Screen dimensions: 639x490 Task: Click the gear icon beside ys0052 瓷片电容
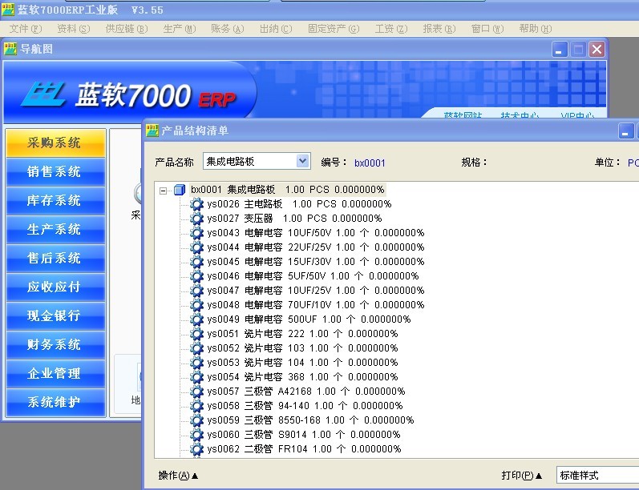(196, 348)
